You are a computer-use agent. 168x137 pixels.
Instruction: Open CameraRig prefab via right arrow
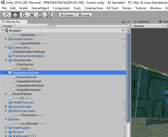[x=124, y=47]
